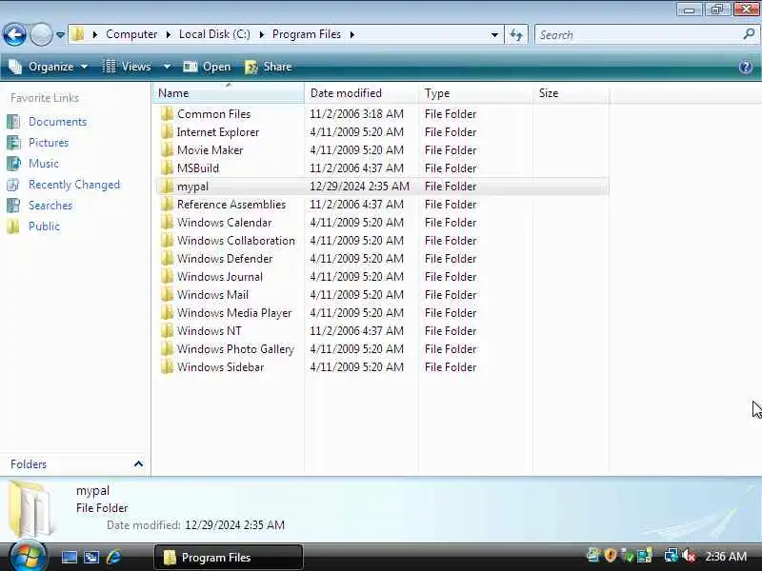Select the Common Files folder icon
The image size is (762, 571).
pyautogui.click(x=167, y=114)
